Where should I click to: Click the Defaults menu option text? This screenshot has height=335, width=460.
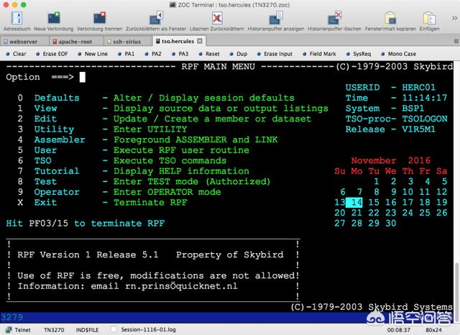57,98
